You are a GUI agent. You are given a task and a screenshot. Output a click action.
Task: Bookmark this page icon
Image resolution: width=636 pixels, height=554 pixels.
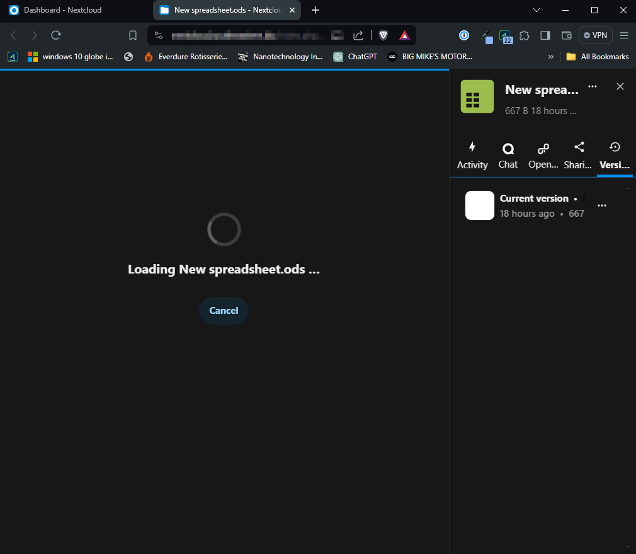coord(133,35)
